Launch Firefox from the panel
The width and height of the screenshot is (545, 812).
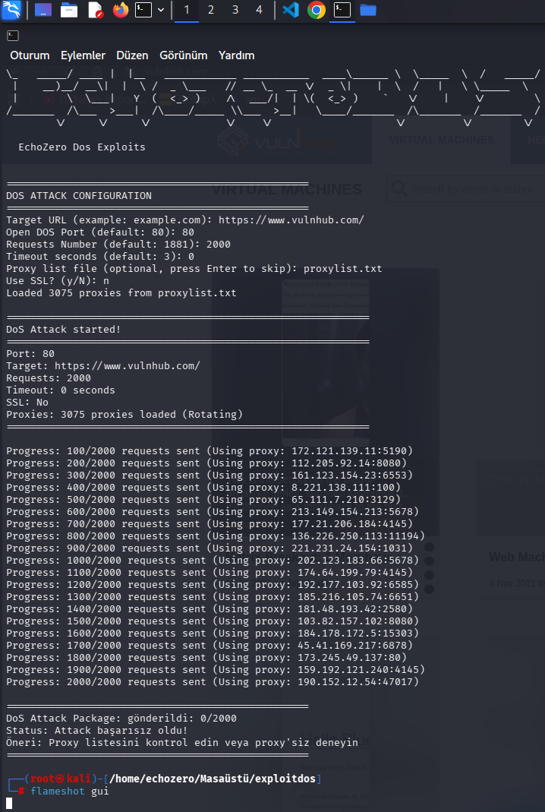(121, 10)
